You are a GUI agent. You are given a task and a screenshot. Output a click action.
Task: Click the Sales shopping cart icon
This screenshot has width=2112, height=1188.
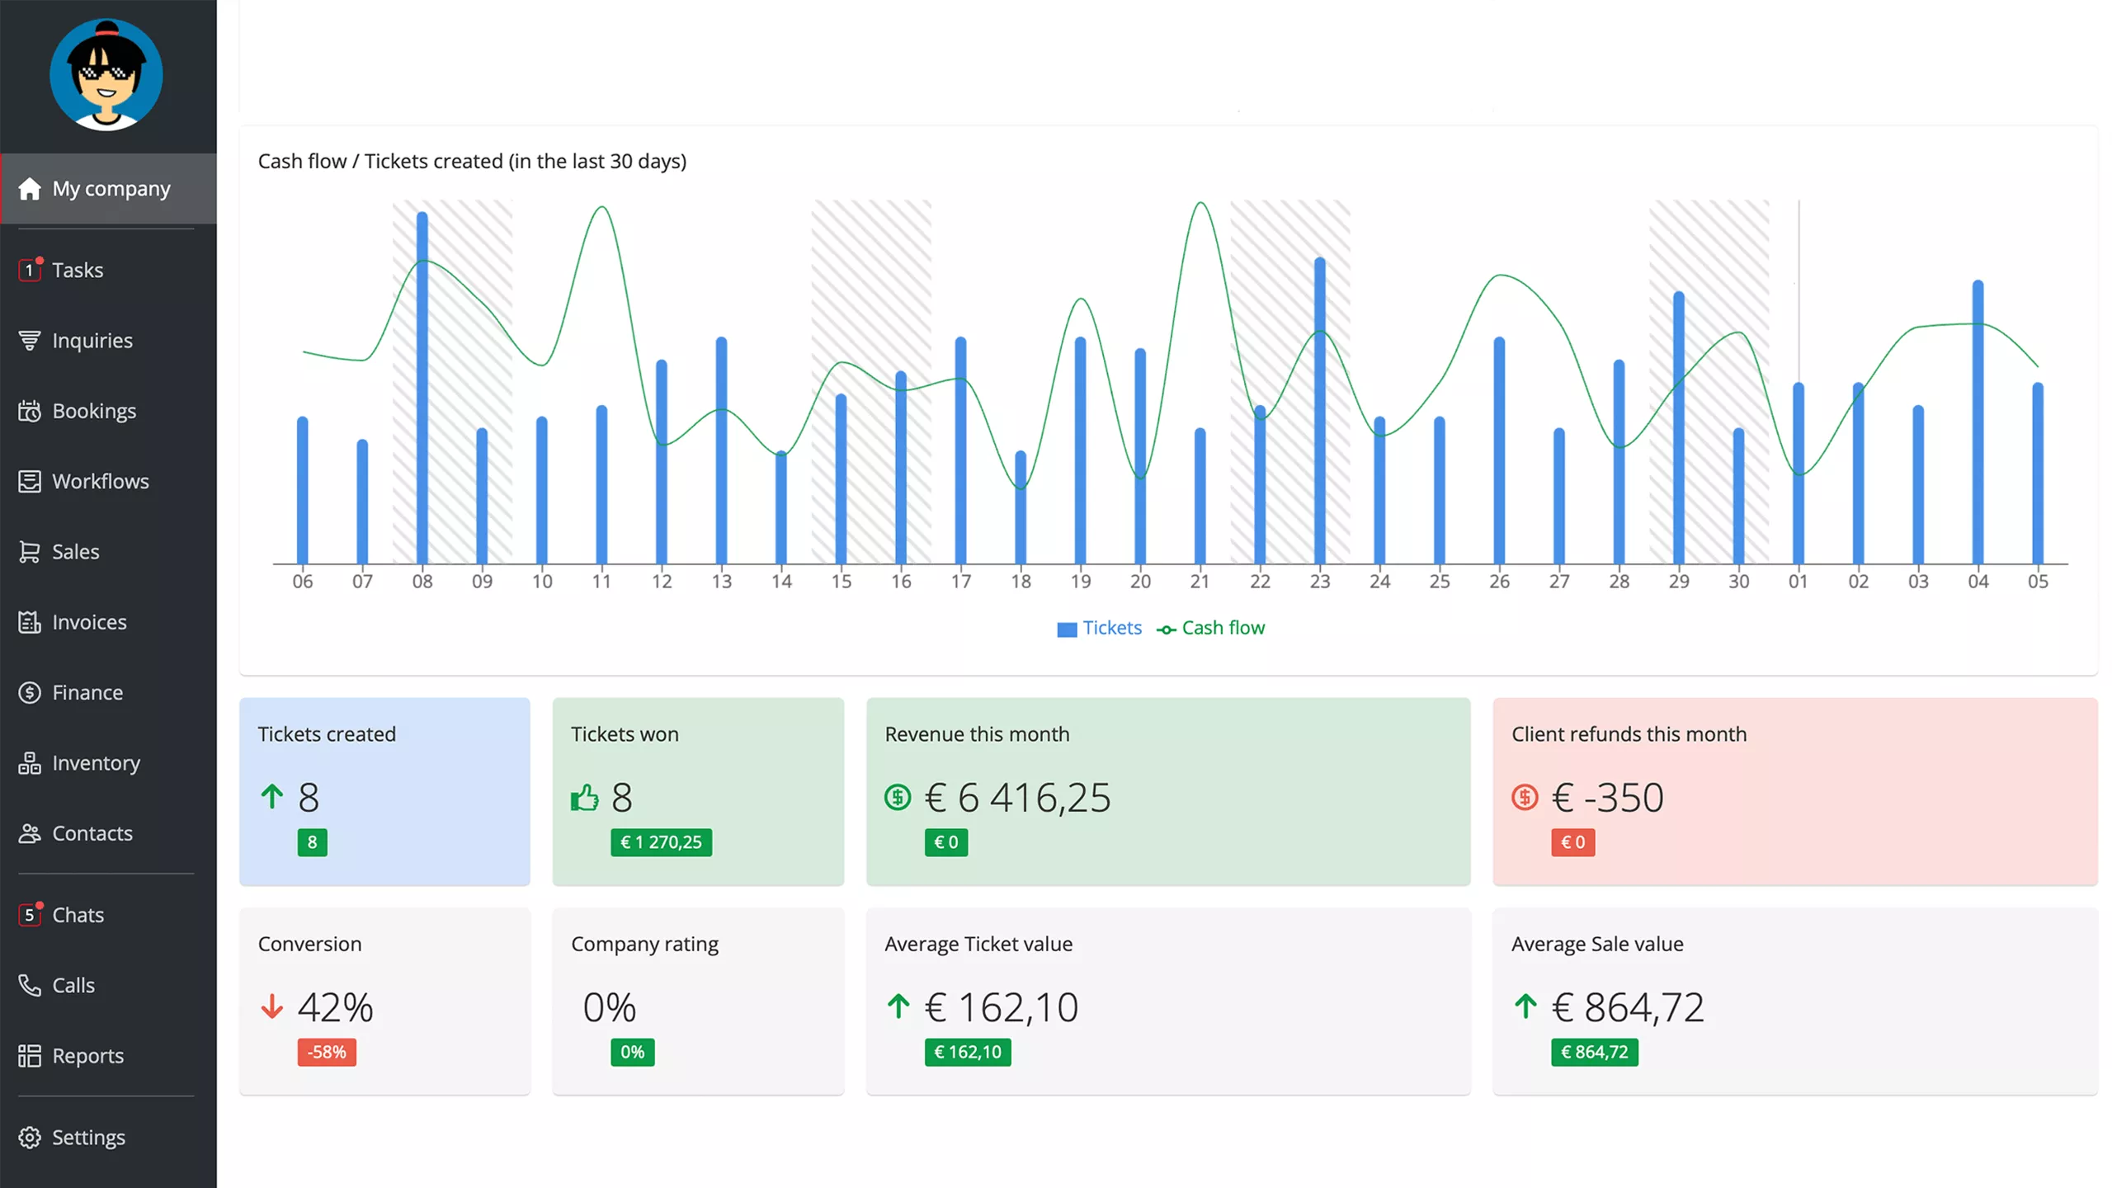pos(30,551)
